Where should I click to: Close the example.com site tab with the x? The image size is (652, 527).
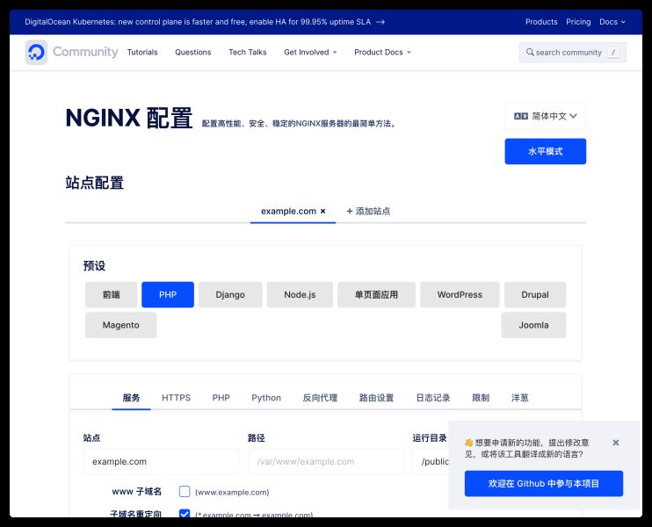tap(322, 211)
